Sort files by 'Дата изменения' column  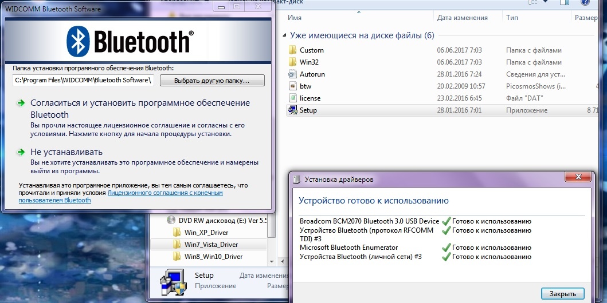462,18
